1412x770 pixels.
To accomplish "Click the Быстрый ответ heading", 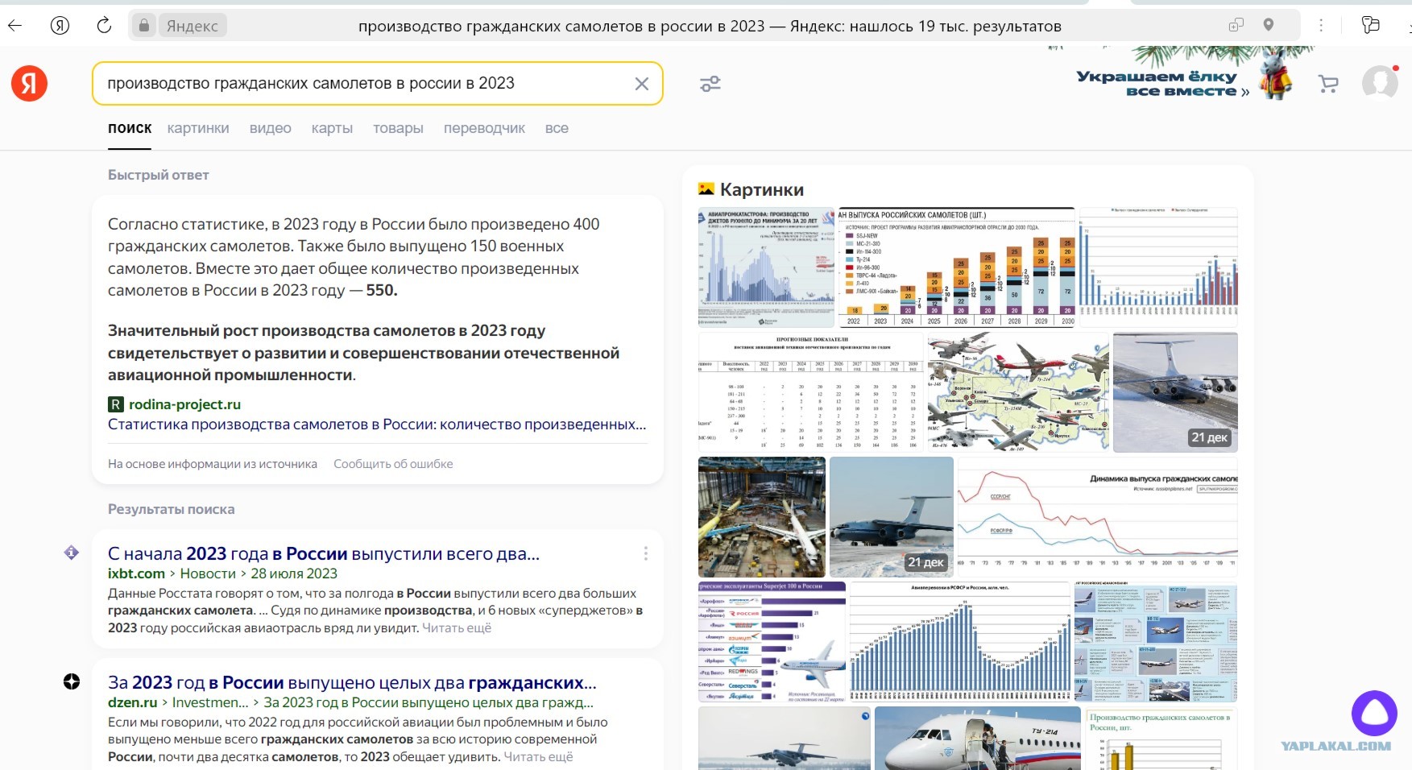I will pos(159,175).
